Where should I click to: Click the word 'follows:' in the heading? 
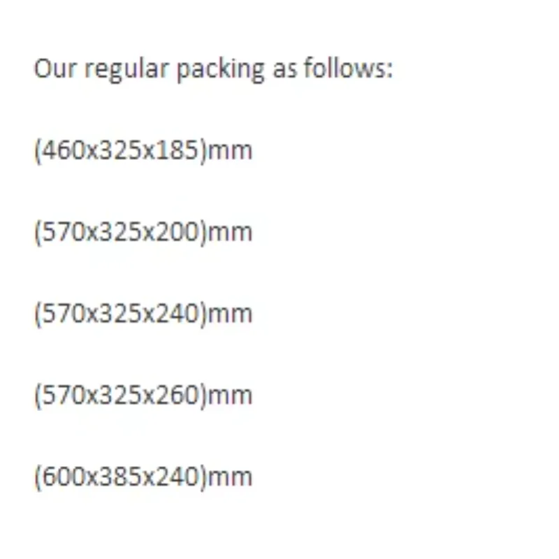tap(348, 68)
